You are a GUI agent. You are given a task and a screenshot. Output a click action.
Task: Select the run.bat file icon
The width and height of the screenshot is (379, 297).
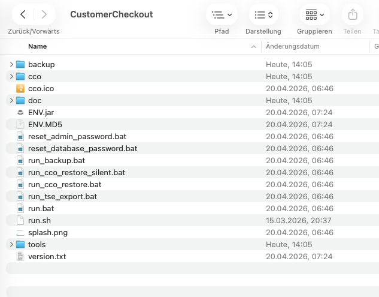click(20, 209)
